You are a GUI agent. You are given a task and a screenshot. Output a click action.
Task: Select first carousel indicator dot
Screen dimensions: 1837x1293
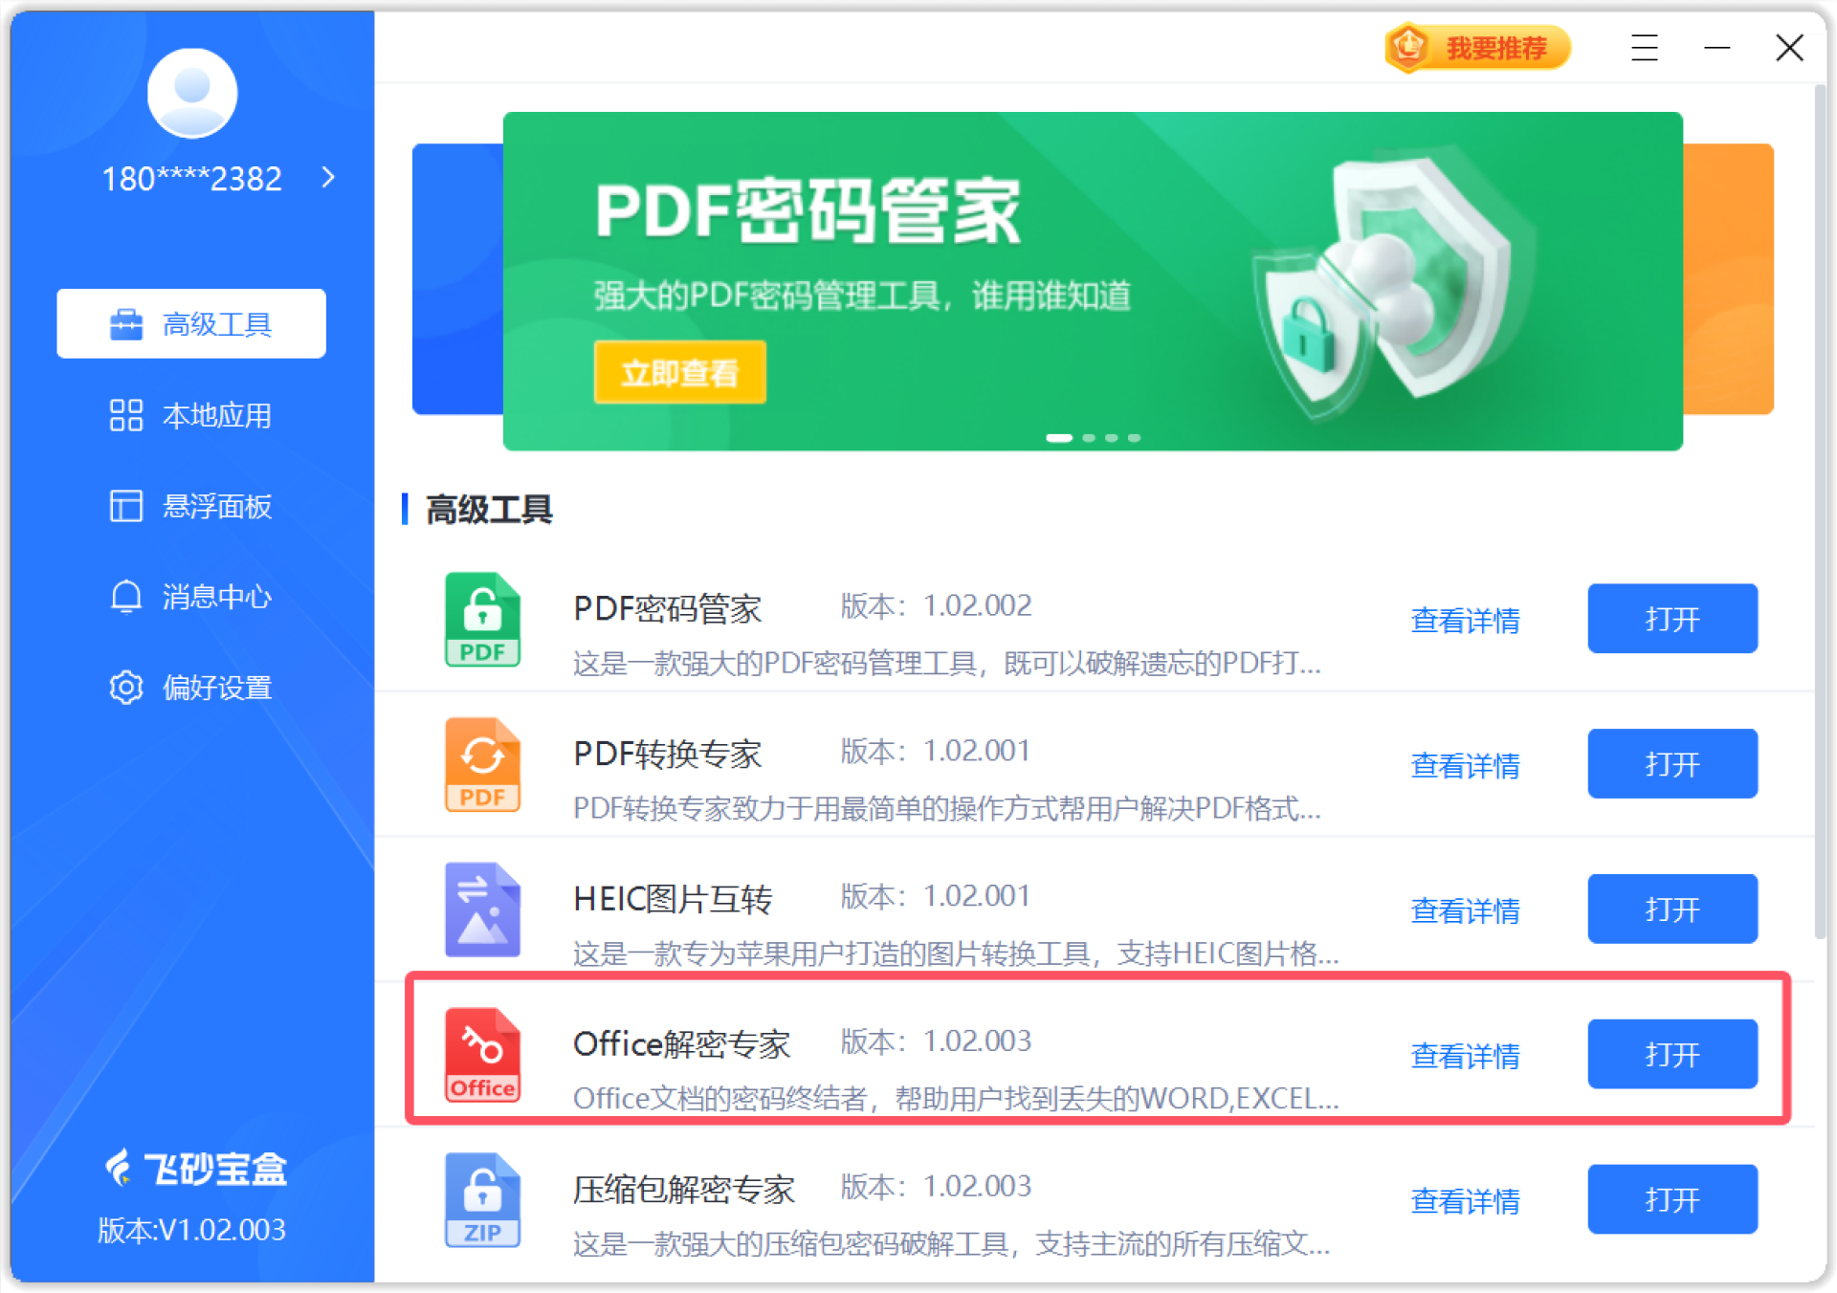point(1058,438)
